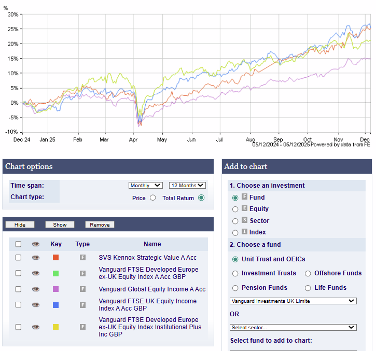Toggle eye icon for Vanguard Global Equity Income
This screenshot has width=376, height=351.
click(35, 289)
